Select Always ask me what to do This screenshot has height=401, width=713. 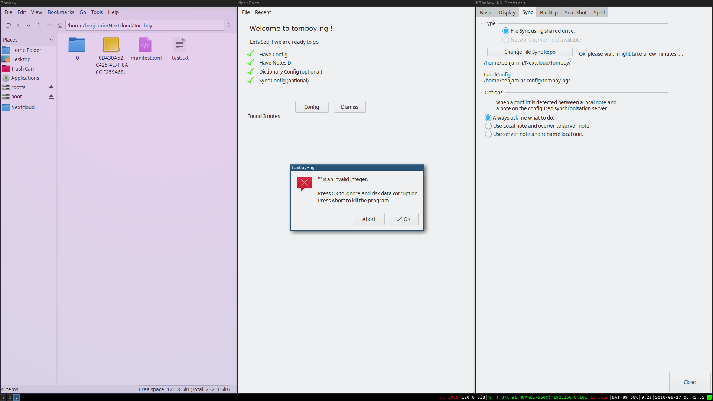point(488,118)
